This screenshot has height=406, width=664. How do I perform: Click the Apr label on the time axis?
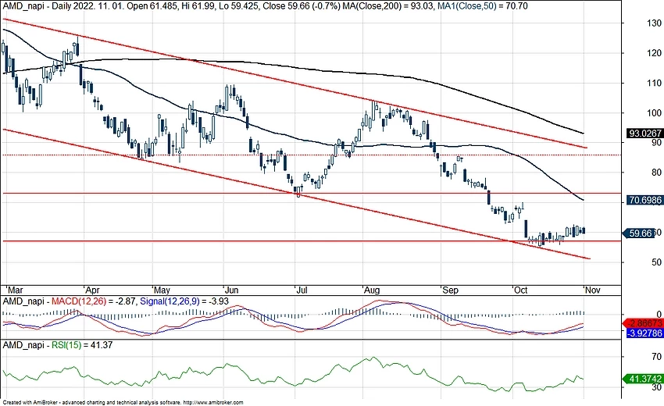pos(92,290)
